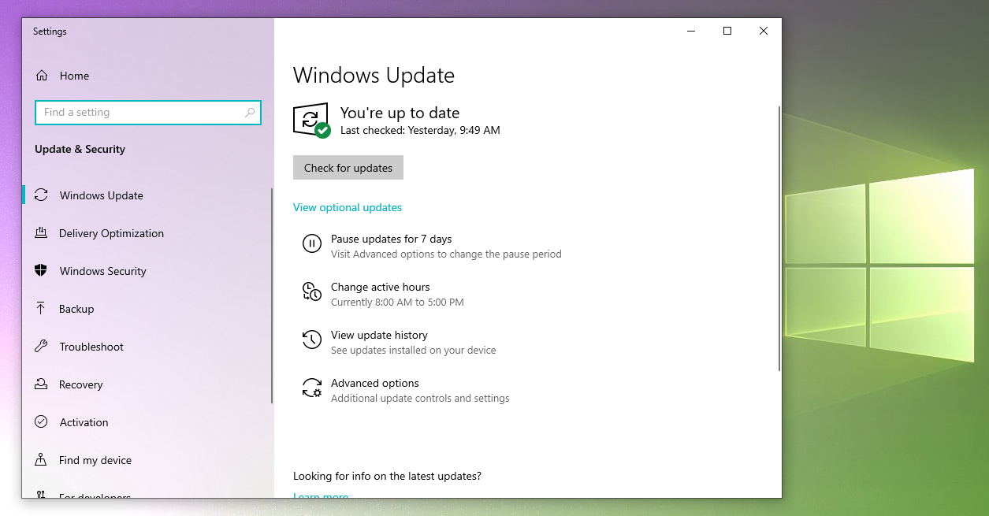The height and width of the screenshot is (516, 989).
Task: Click the Backup arrow icon
Action: 42,309
